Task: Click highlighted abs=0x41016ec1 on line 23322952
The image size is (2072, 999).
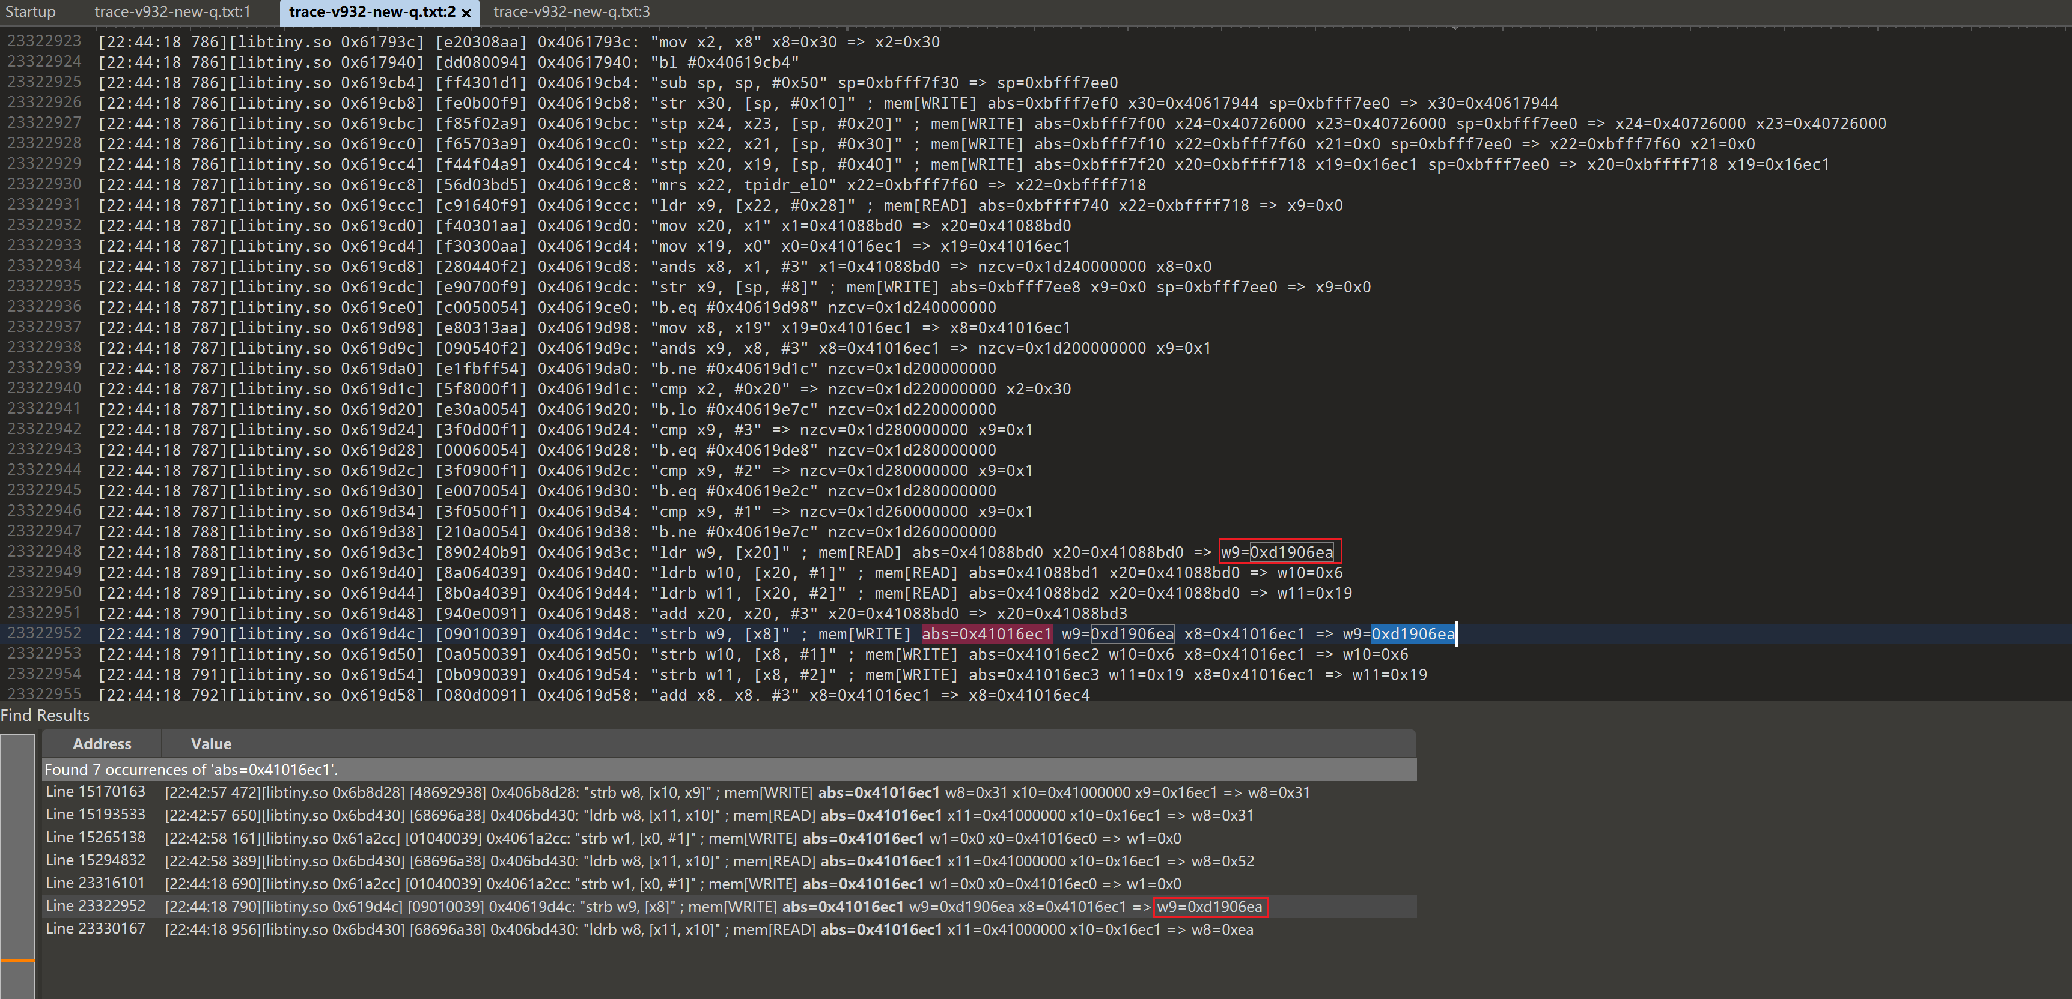Action: pos(986,633)
